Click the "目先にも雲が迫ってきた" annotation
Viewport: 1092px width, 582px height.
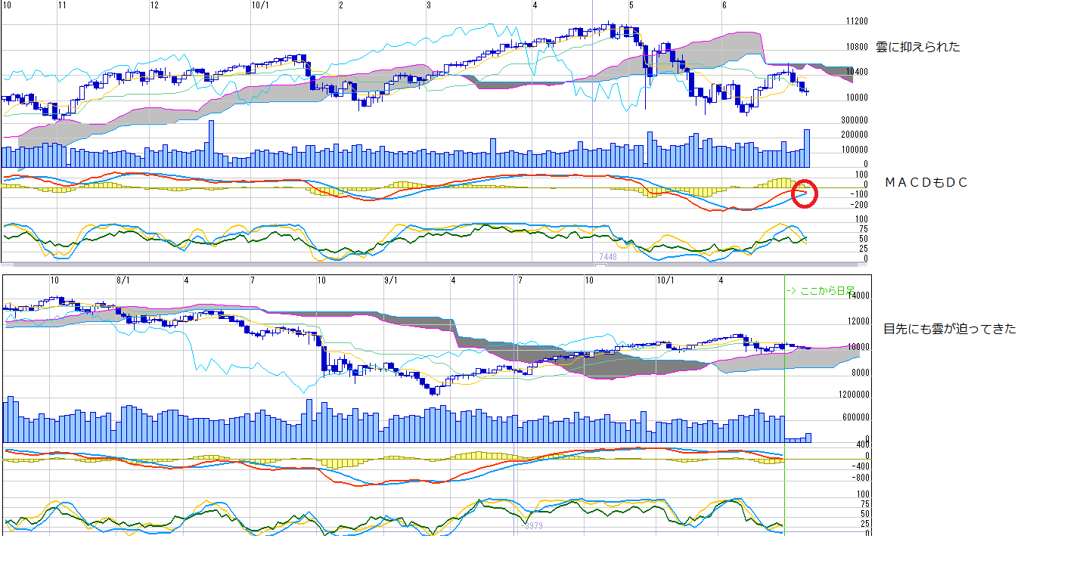[x=950, y=329]
